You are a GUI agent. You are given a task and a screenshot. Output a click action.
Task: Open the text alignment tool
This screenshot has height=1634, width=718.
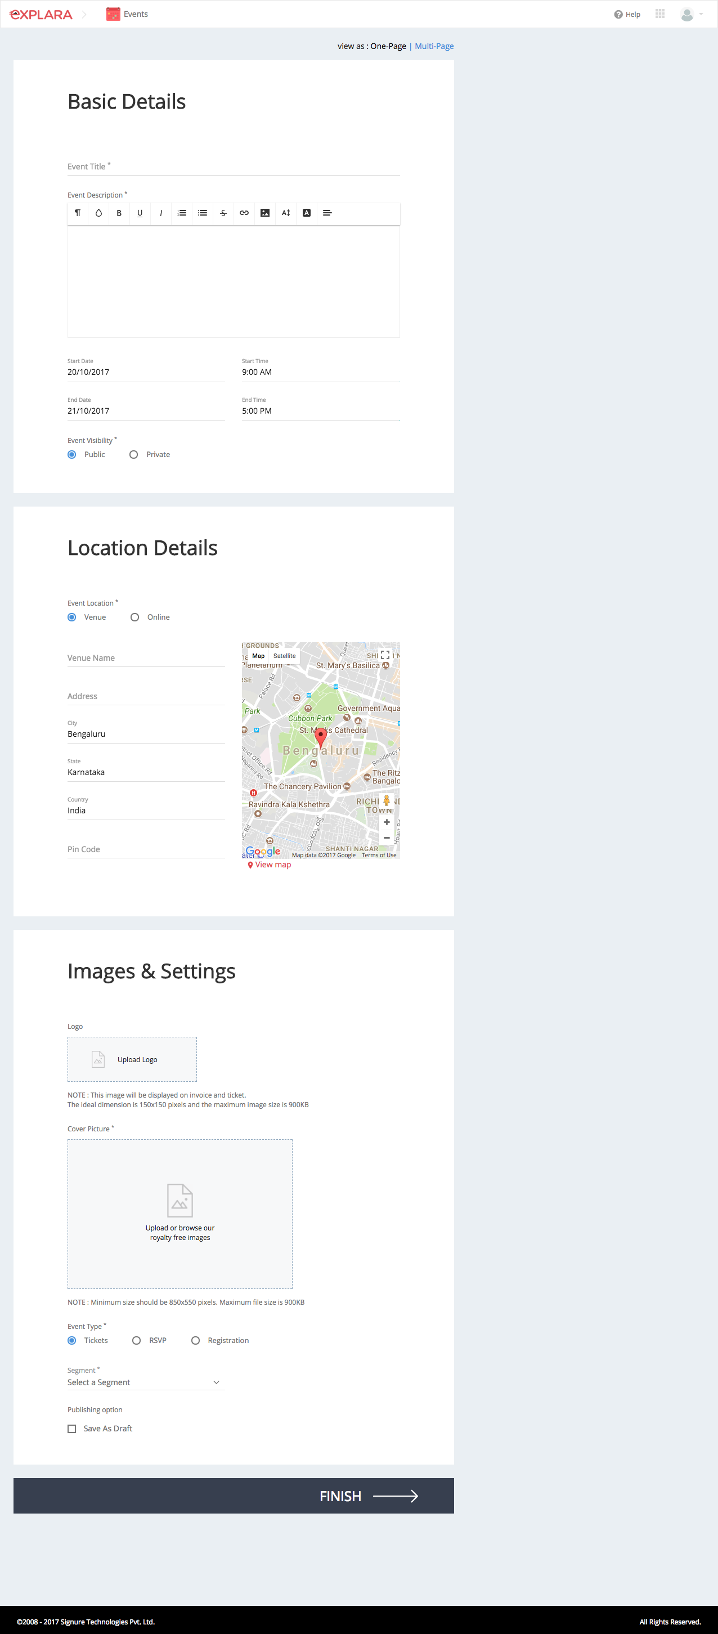tap(327, 213)
